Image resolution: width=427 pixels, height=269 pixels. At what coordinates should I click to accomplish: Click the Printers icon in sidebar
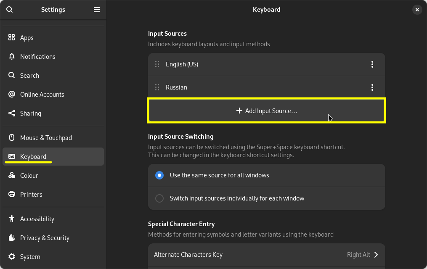click(x=12, y=195)
